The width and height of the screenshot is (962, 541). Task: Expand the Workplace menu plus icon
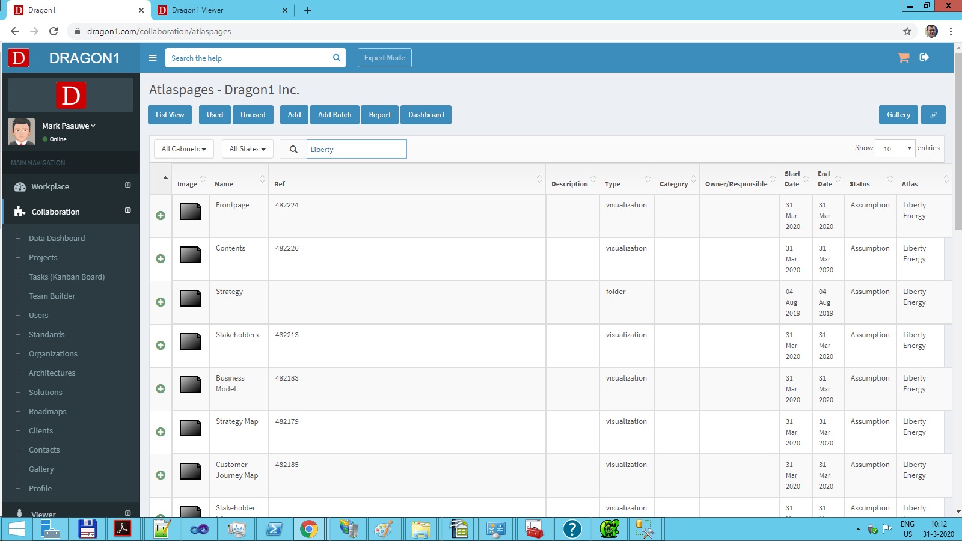[x=127, y=185]
